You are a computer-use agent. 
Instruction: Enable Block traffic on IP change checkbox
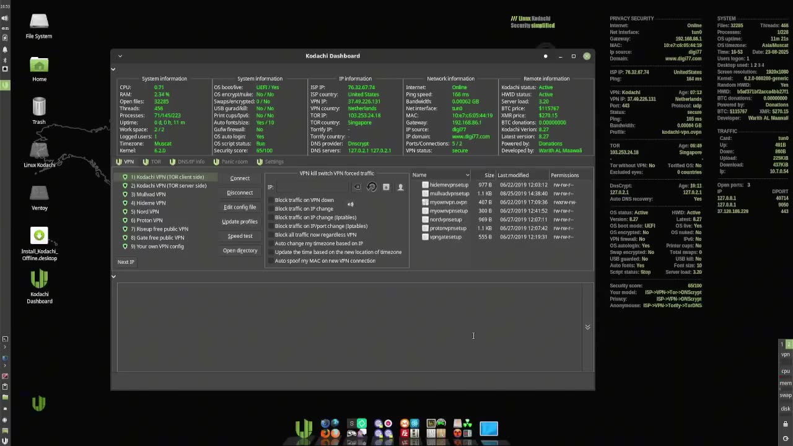point(271,209)
